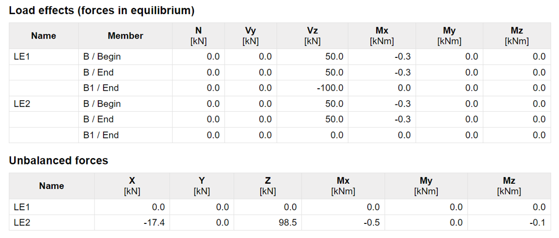This screenshot has height=238, width=559.
Task: Click the -17.4 X value for LE2
Action: [x=154, y=223]
